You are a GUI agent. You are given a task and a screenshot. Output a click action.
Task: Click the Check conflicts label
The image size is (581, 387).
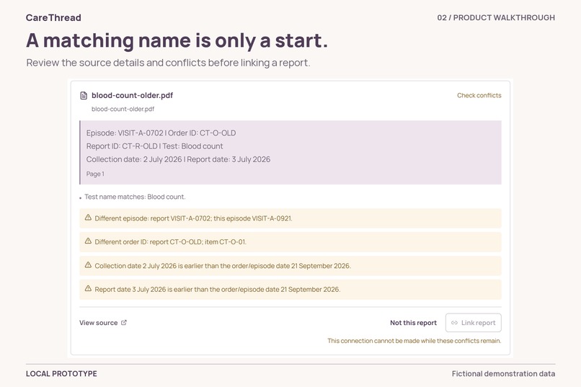click(479, 95)
